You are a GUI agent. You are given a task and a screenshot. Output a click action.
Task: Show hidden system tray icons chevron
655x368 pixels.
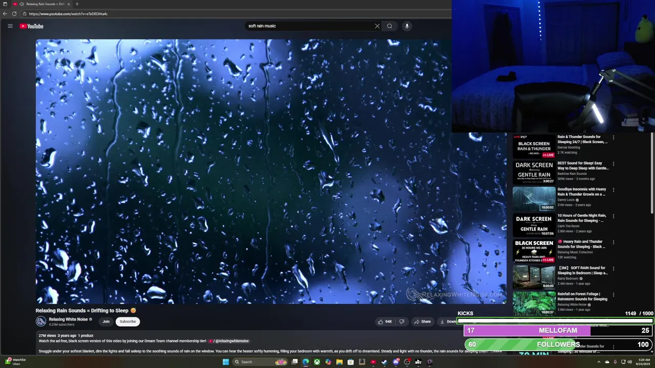pyautogui.click(x=599, y=362)
